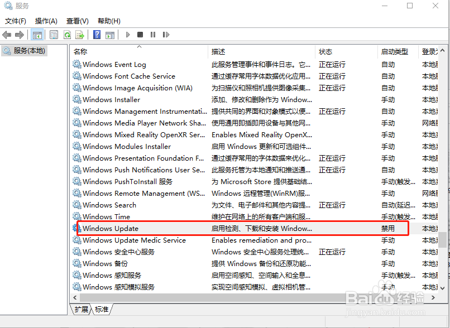Click the Restart service icon
The height and width of the screenshot is (328, 450).
tap(166, 35)
